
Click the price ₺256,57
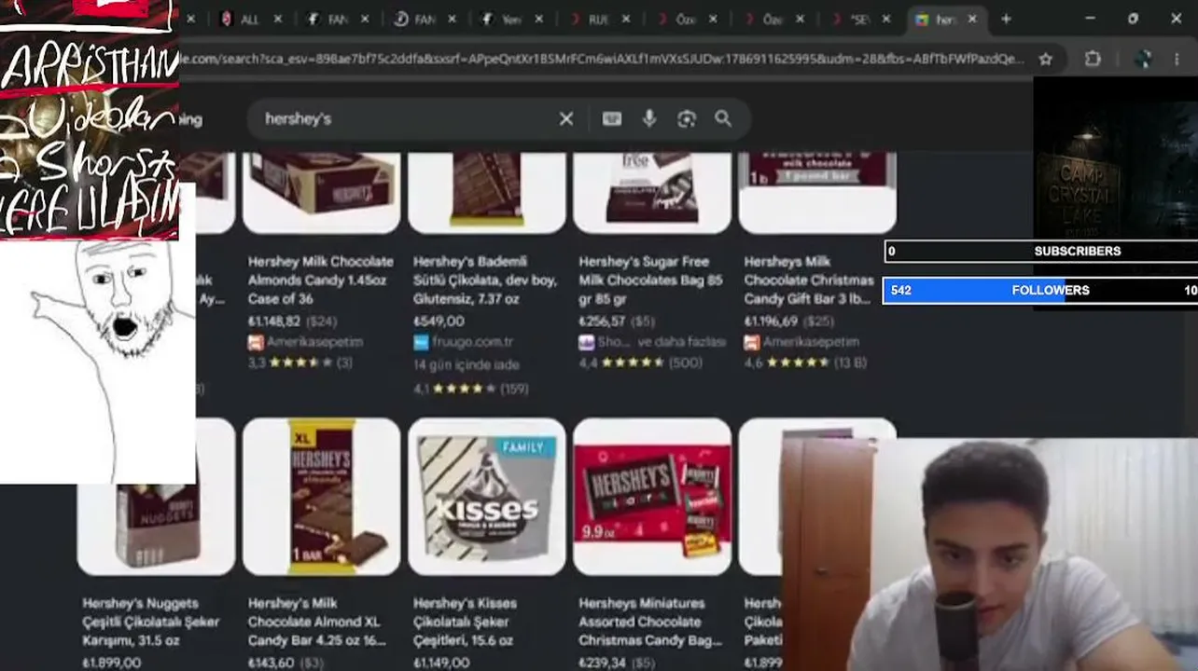[x=602, y=322]
